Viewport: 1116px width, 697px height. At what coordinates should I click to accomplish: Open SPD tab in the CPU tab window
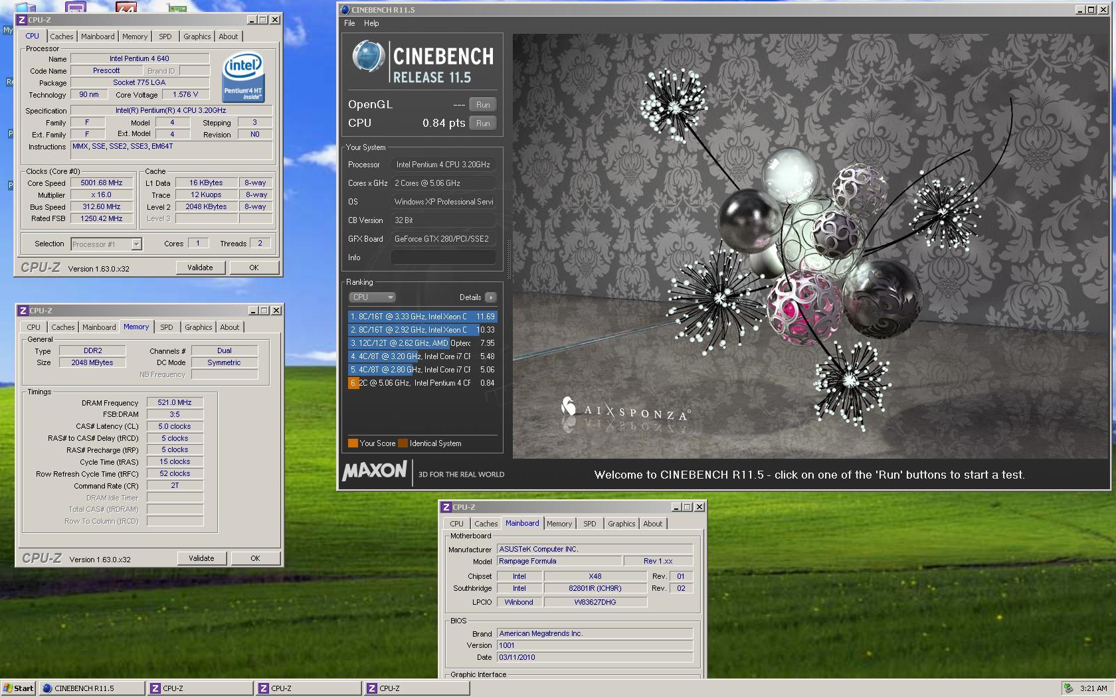point(165,37)
